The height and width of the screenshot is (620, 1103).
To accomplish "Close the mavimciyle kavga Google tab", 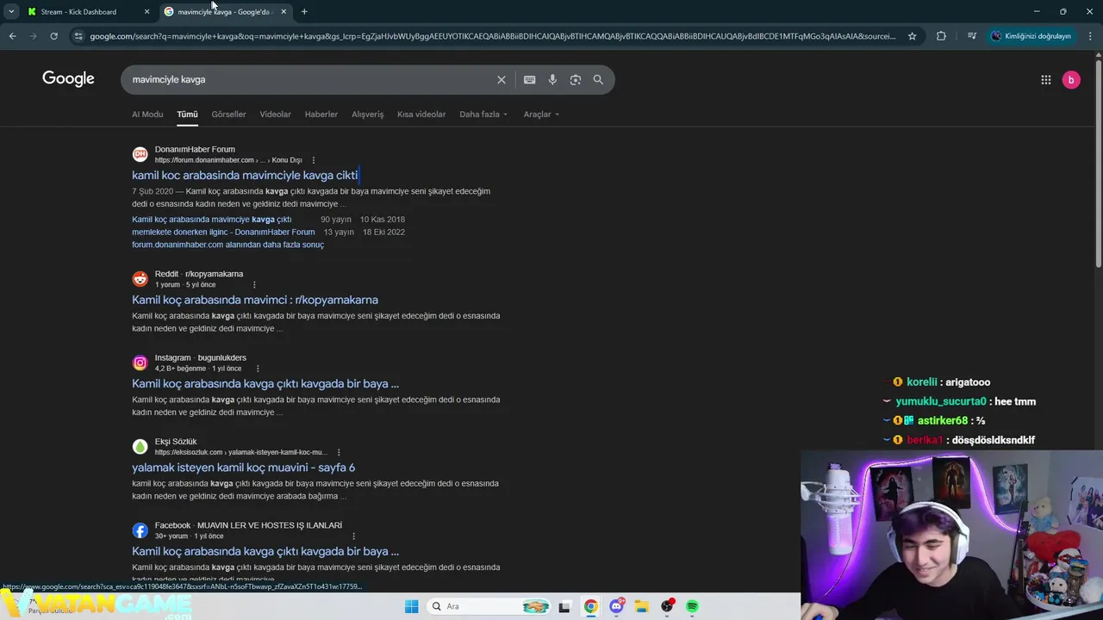I will pyautogui.click(x=284, y=11).
